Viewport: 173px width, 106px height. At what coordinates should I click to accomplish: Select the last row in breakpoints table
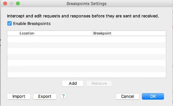[86, 75]
